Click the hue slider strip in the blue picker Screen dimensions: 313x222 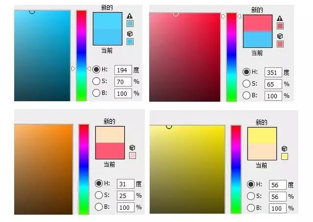(x=81, y=56)
